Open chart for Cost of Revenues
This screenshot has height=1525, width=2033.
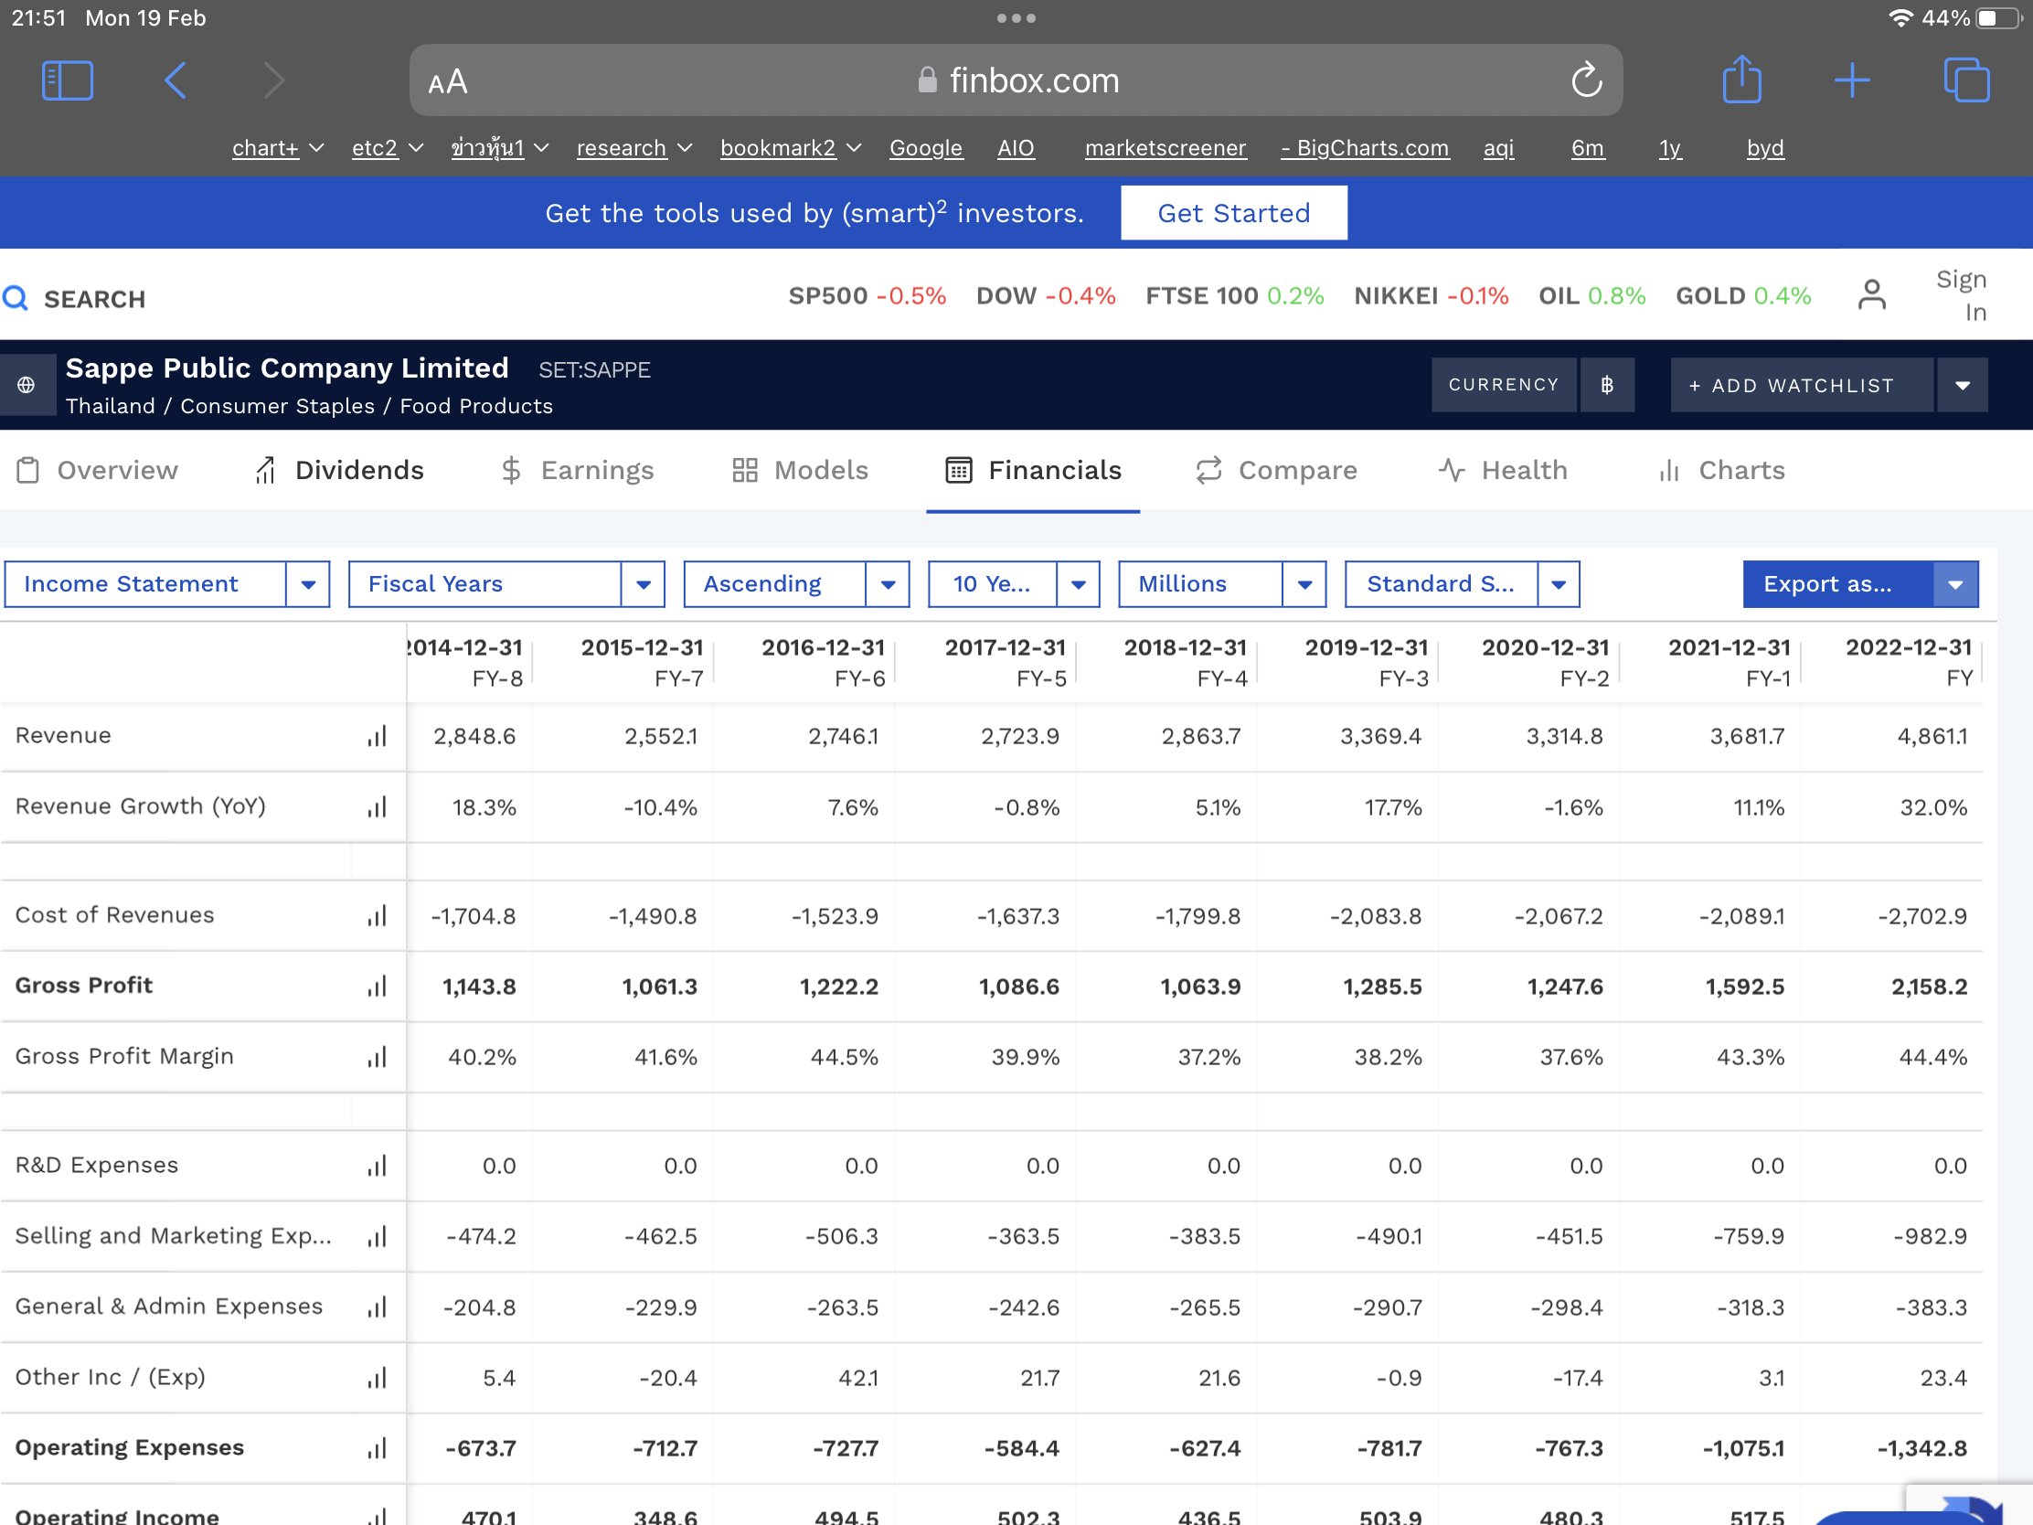pos(377,915)
